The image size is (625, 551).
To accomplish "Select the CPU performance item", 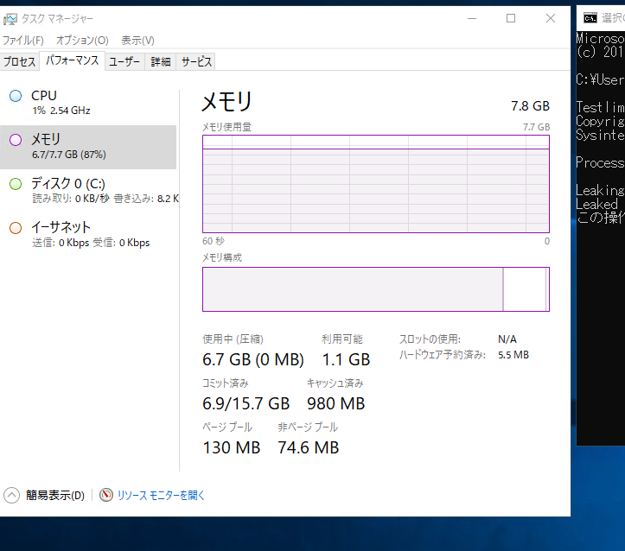I will pos(88,103).
